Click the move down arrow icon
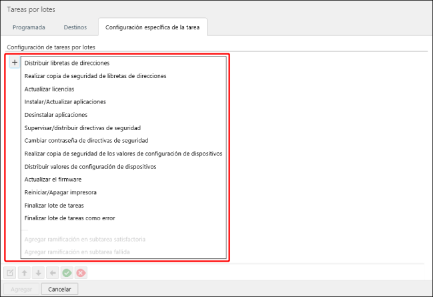This screenshot has width=433, height=297. click(39, 273)
